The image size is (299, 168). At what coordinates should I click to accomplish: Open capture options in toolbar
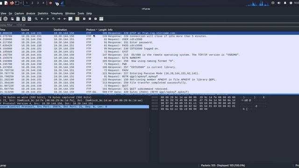click(6, 19)
